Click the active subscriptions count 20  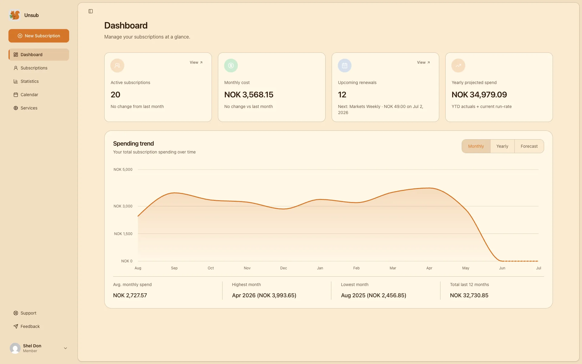tap(115, 95)
